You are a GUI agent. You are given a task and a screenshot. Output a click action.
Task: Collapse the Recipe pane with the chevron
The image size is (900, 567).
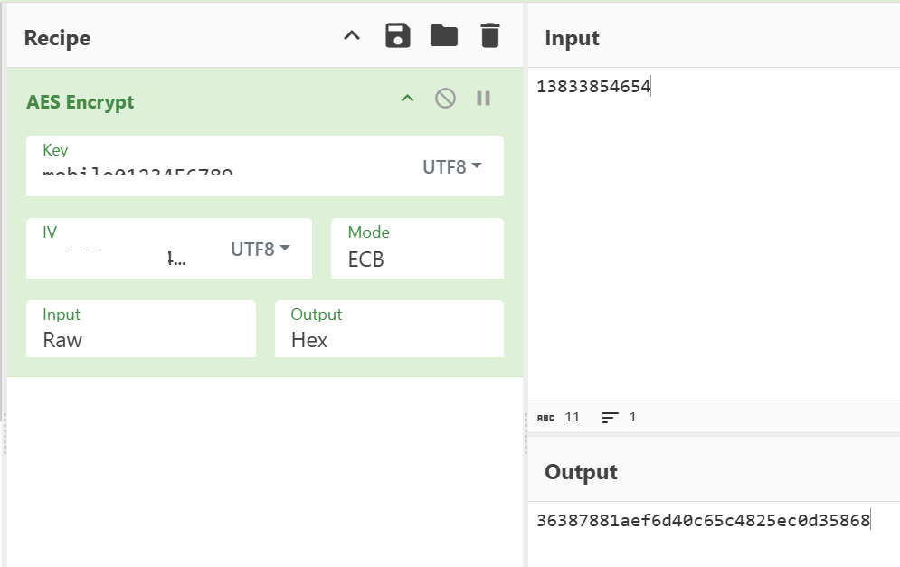click(x=352, y=35)
